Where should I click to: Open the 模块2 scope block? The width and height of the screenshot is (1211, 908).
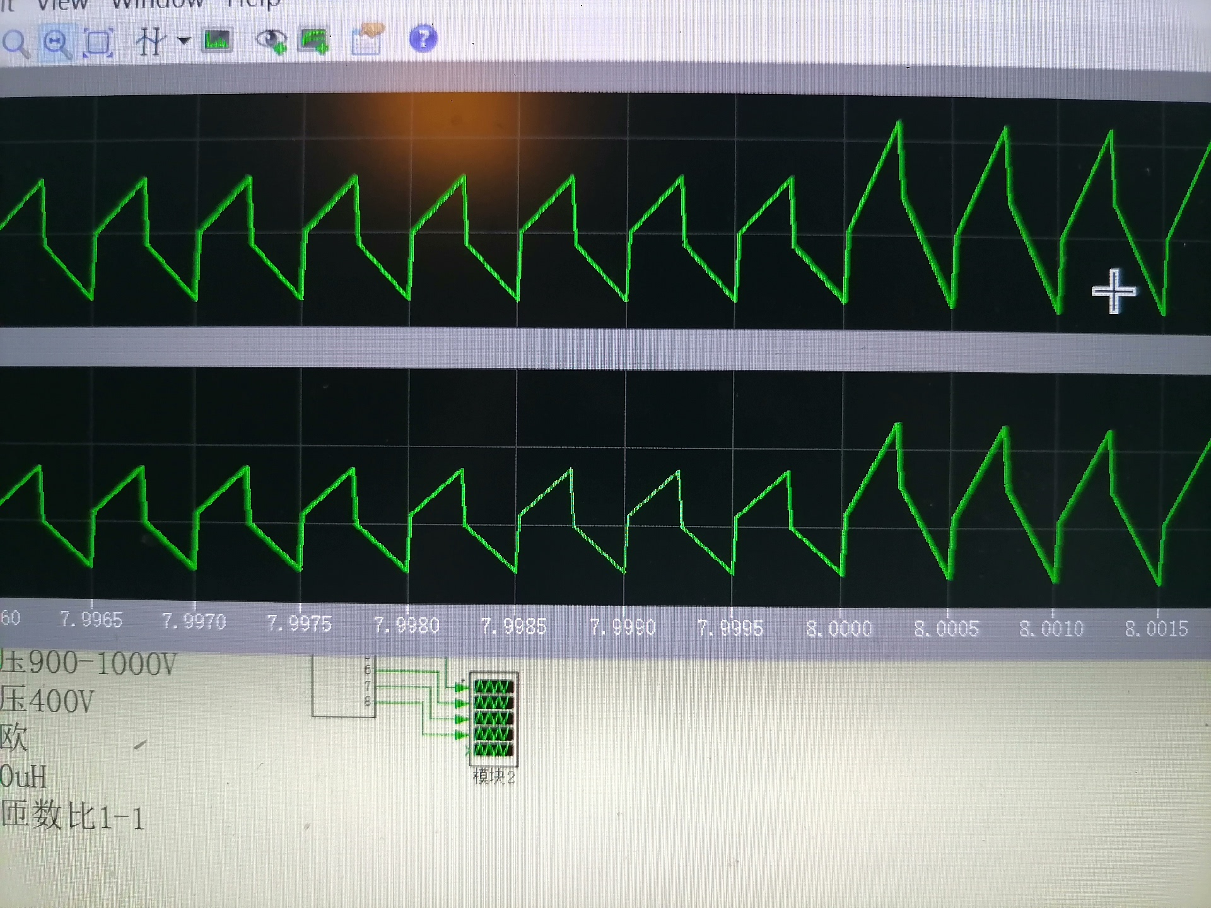[x=493, y=718]
